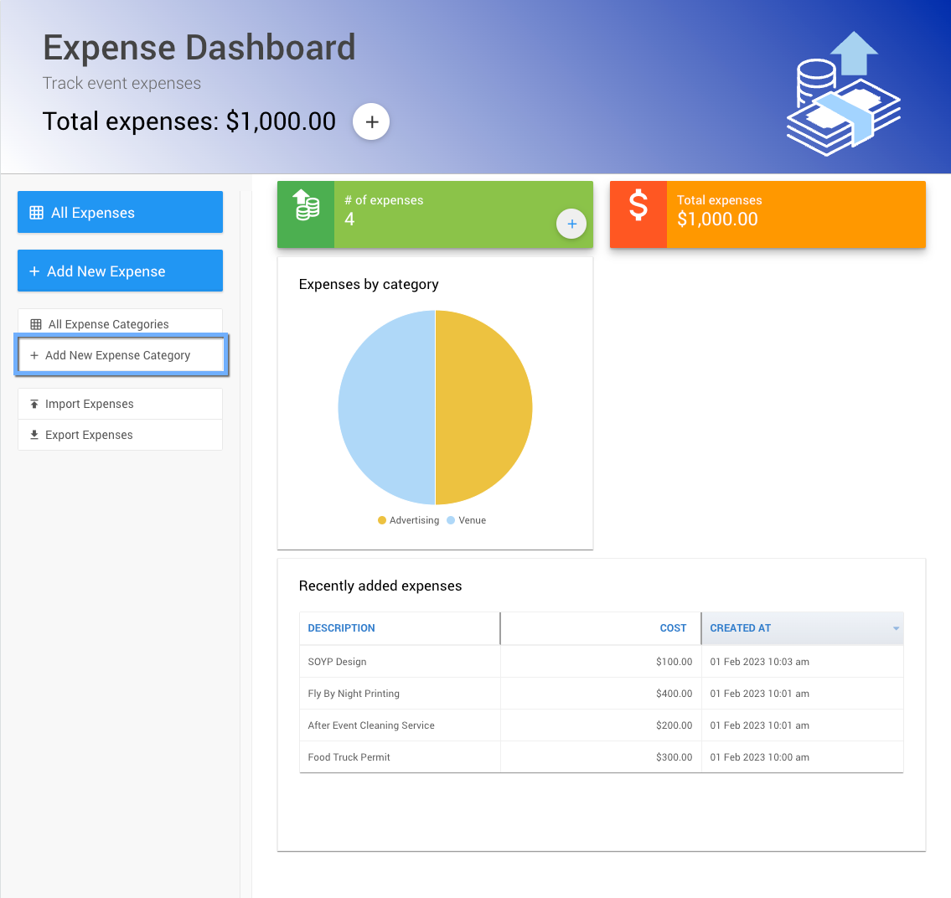Click the download icon next to Export Expenses
The width and height of the screenshot is (951, 898).
point(34,435)
